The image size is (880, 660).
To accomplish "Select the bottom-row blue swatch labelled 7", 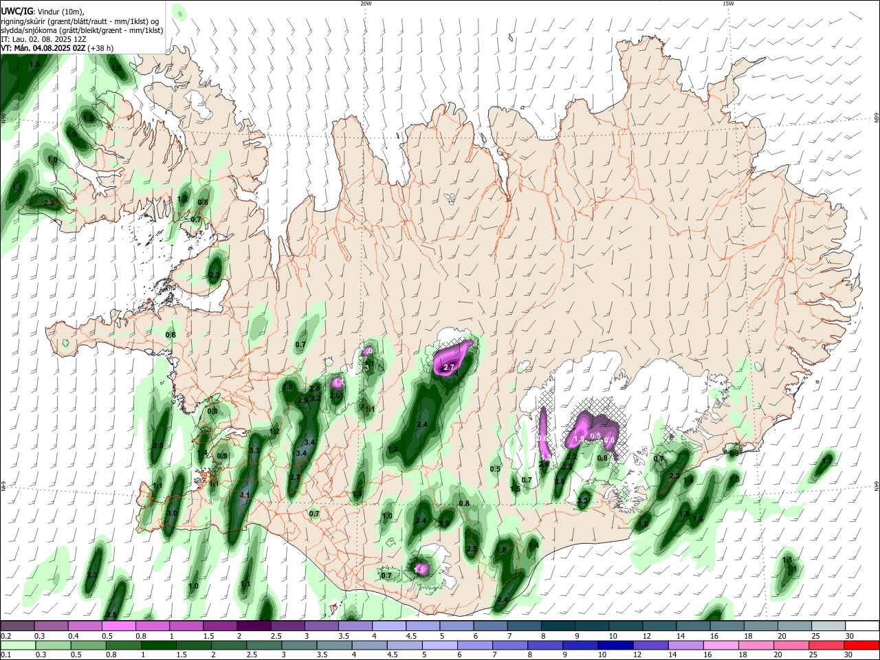I will coord(510,645).
